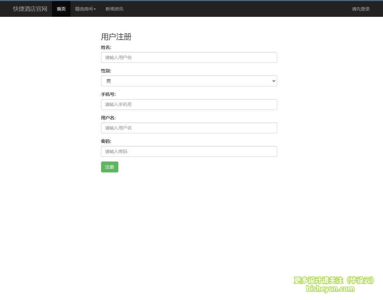Open the 性别 select box
The image size is (383, 300).
click(x=189, y=81)
